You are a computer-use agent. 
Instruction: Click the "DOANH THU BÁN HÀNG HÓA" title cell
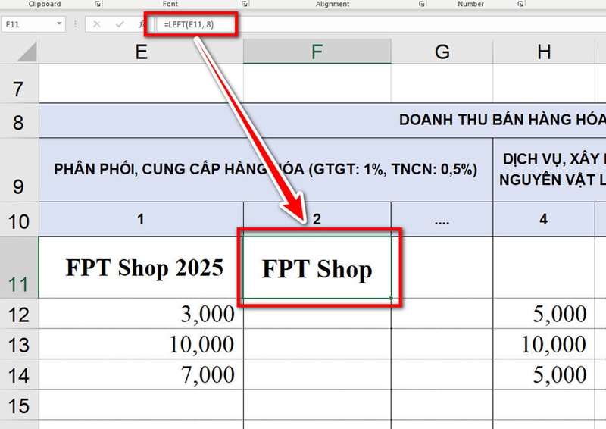point(323,121)
